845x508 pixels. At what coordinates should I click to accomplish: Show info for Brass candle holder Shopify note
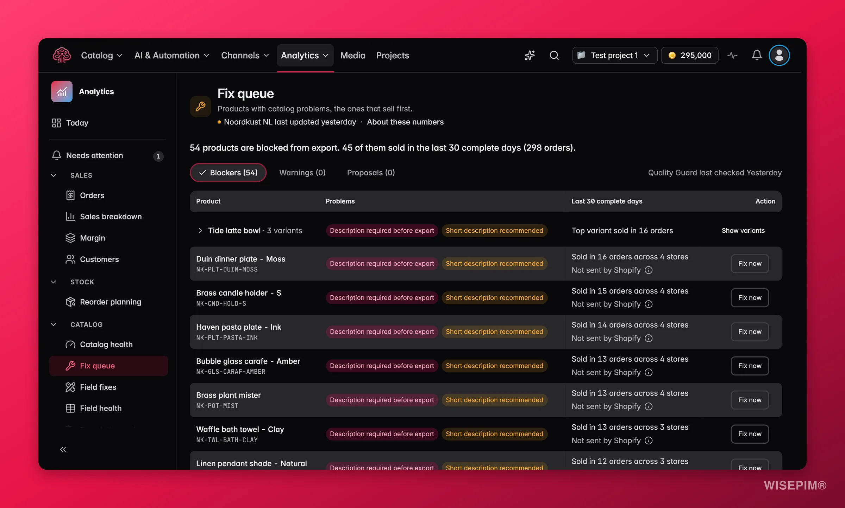pos(649,304)
